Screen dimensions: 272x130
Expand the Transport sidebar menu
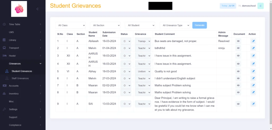23,48
